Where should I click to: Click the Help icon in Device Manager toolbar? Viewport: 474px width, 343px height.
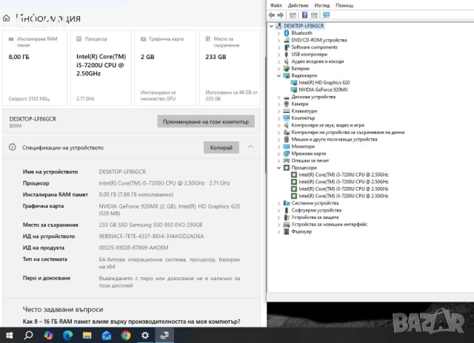click(304, 15)
